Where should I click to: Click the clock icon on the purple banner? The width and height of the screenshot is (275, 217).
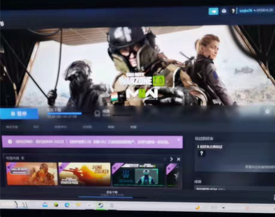tap(10, 141)
